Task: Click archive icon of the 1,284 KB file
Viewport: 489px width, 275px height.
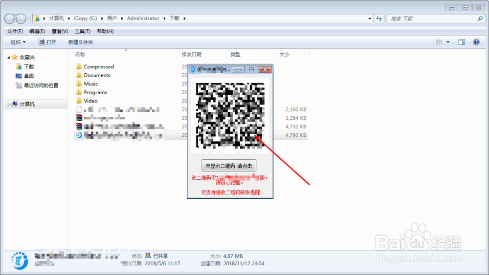Action: [x=79, y=118]
